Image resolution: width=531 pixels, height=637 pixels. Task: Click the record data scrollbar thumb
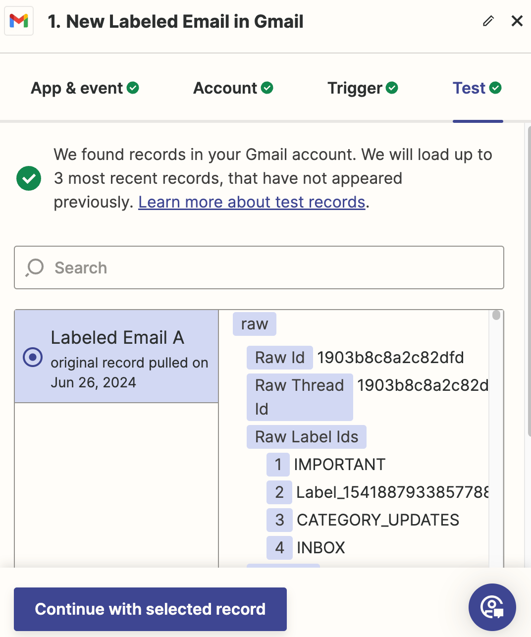tap(496, 315)
